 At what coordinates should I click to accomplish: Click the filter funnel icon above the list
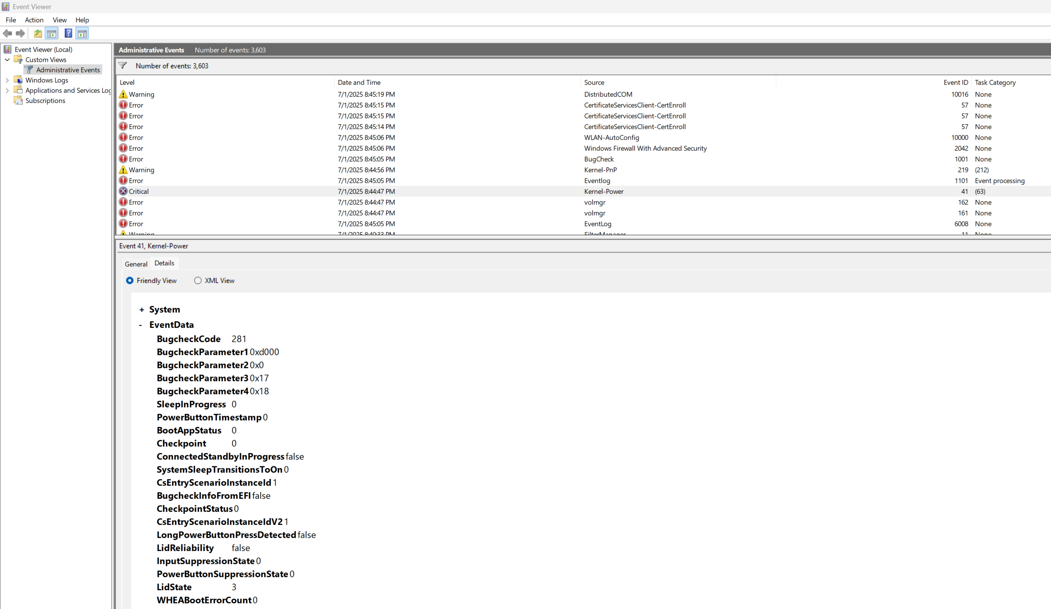pos(123,65)
